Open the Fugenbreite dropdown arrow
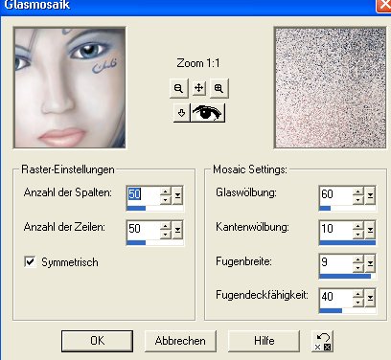The image size is (391, 360). point(370,263)
